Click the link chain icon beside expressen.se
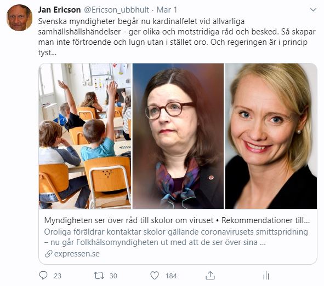Image resolution: width=324 pixels, height=286 pixels. (x=49, y=254)
